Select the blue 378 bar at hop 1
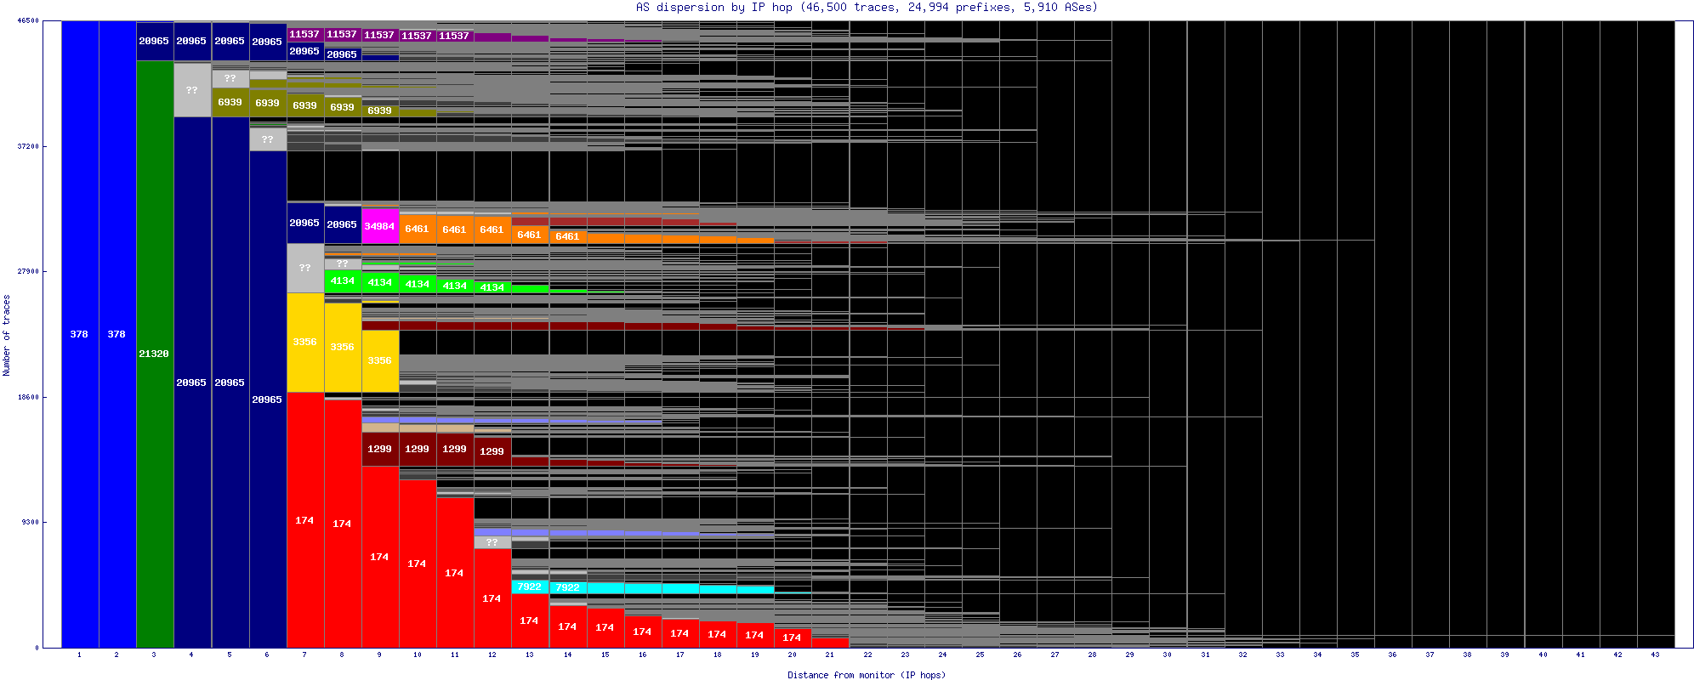The height and width of the screenshot is (680, 1694). pyautogui.click(x=80, y=334)
